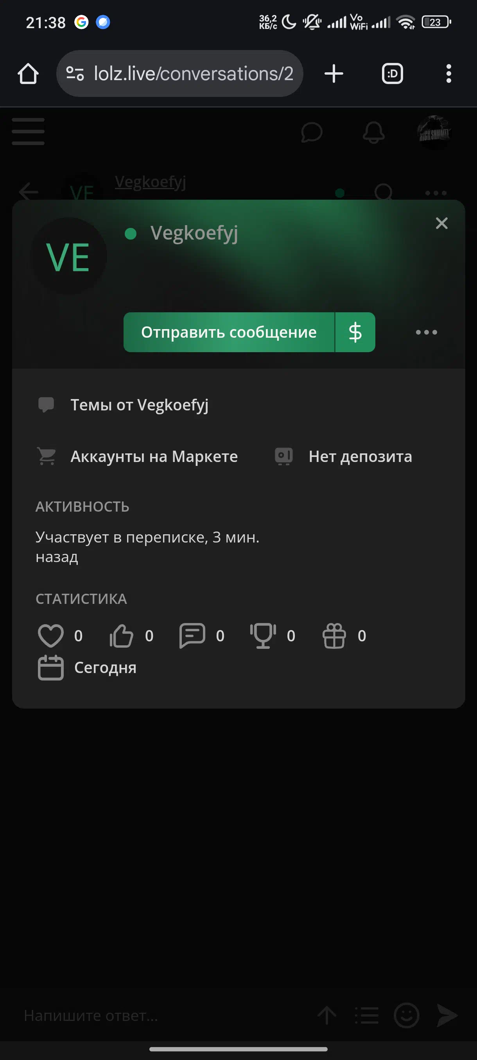Click the calendar registration date icon

point(50,668)
